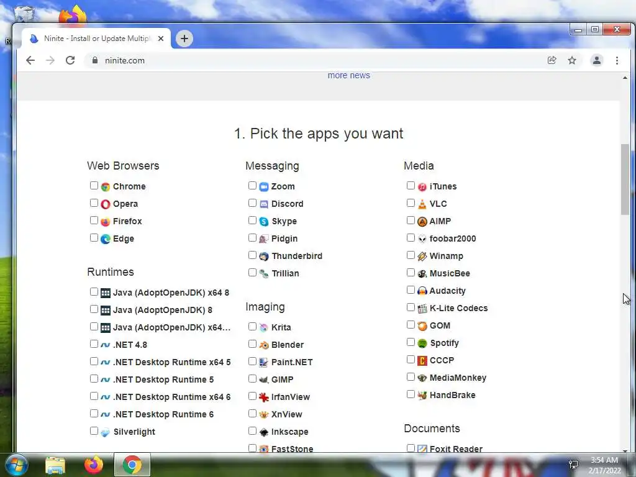The width and height of the screenshot is (636, 477).
Task: Click the Inkscape app icon
Action: pyautogui.click(x=263, y=432)
